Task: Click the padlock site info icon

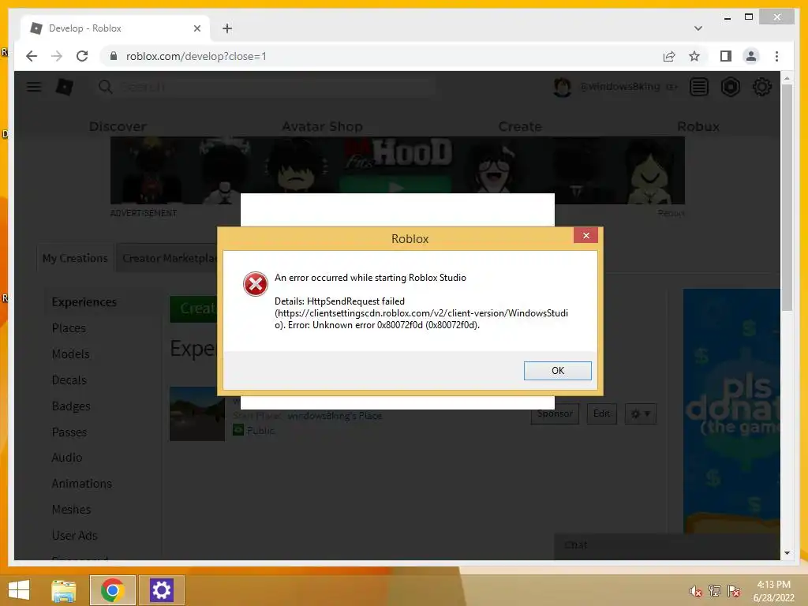Action: point(114,56)
